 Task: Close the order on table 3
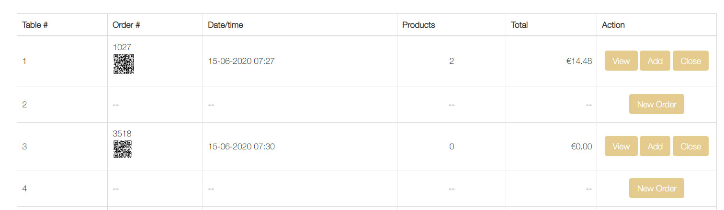(690, 146)
